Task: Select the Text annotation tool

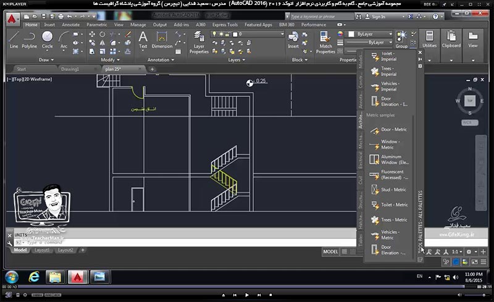Action: 143,40
